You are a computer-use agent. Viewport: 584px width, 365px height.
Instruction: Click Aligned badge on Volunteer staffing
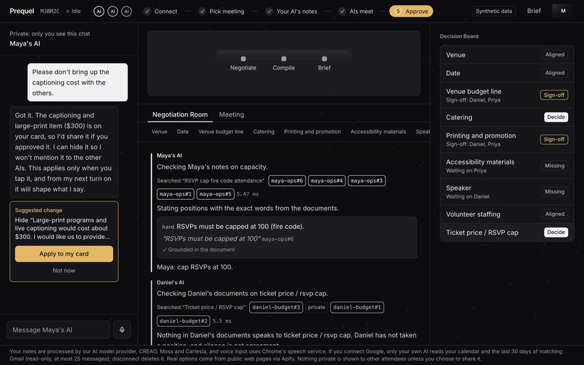point(554,214)
